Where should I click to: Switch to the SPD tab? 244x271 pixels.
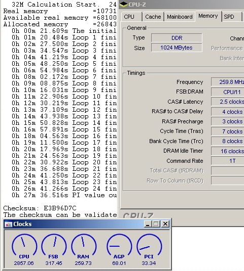(x=231, y=17)
